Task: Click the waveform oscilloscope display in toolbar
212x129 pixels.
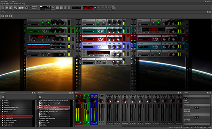Action: click(x=77, y=8)
